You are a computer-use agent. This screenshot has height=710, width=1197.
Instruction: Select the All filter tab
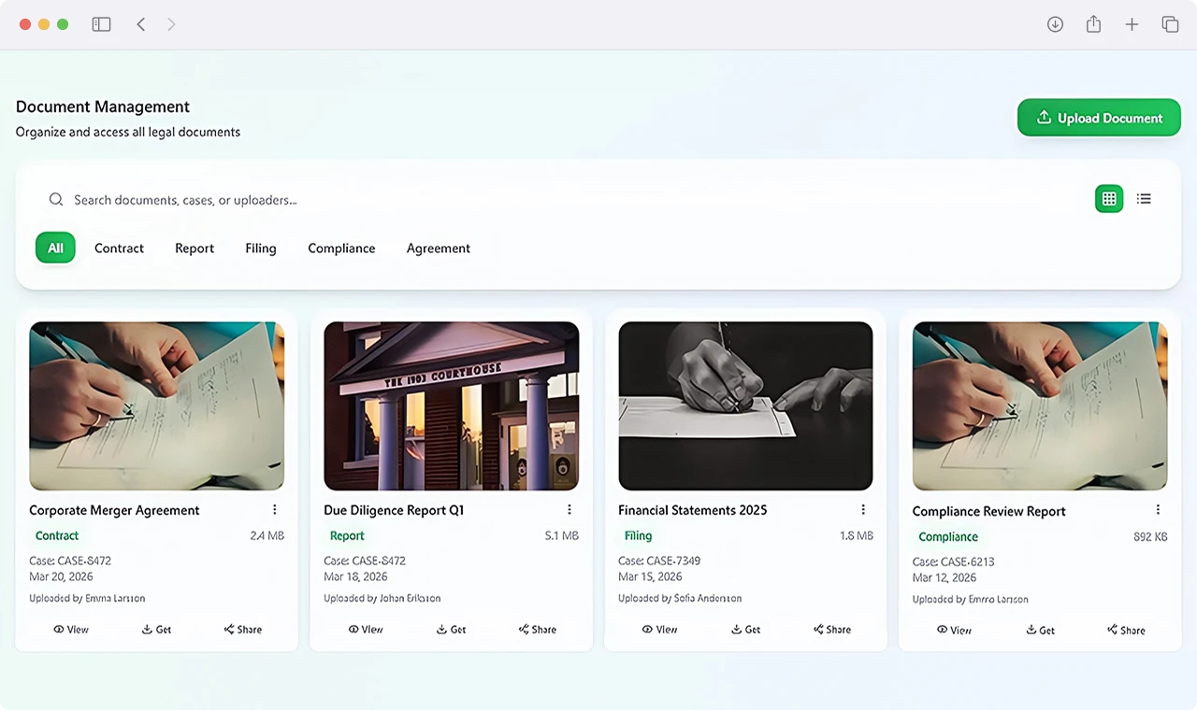[55, 248]
